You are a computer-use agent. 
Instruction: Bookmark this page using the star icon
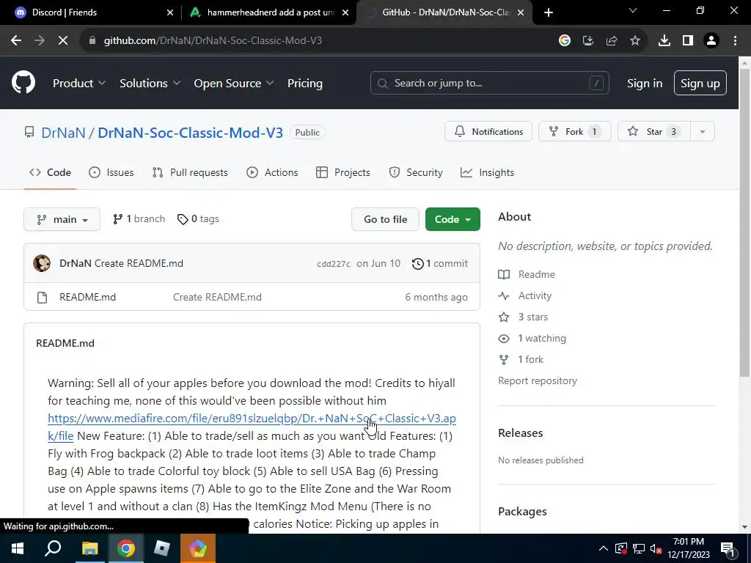tap(634, 41)
